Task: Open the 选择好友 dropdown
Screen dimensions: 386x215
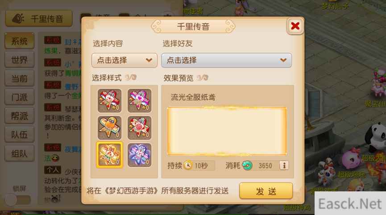Action: point(227,60)
